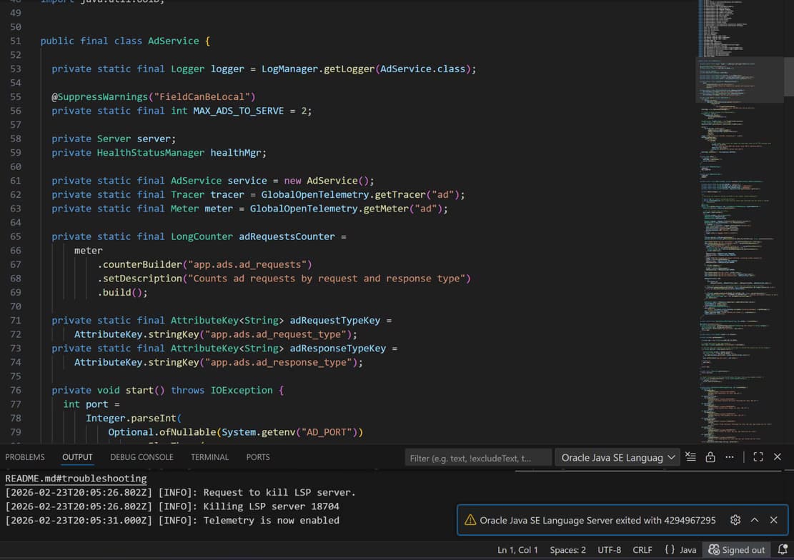Select the UTF-8 encoding indicator
This screenshot has width=794, height=560.
(x=609, y=550)
